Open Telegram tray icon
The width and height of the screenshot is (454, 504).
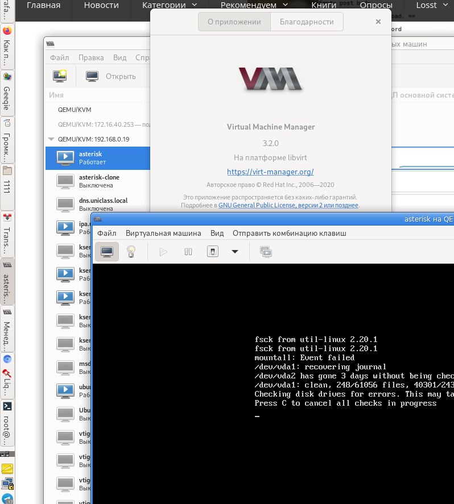click(7, 499)
